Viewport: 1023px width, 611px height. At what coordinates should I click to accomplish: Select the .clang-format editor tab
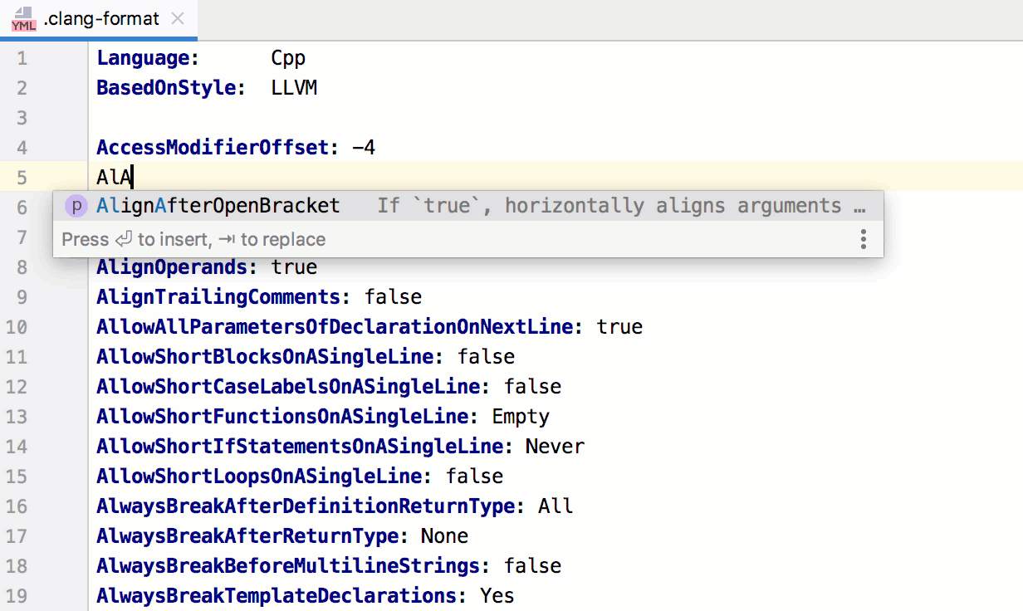[100, 19]
